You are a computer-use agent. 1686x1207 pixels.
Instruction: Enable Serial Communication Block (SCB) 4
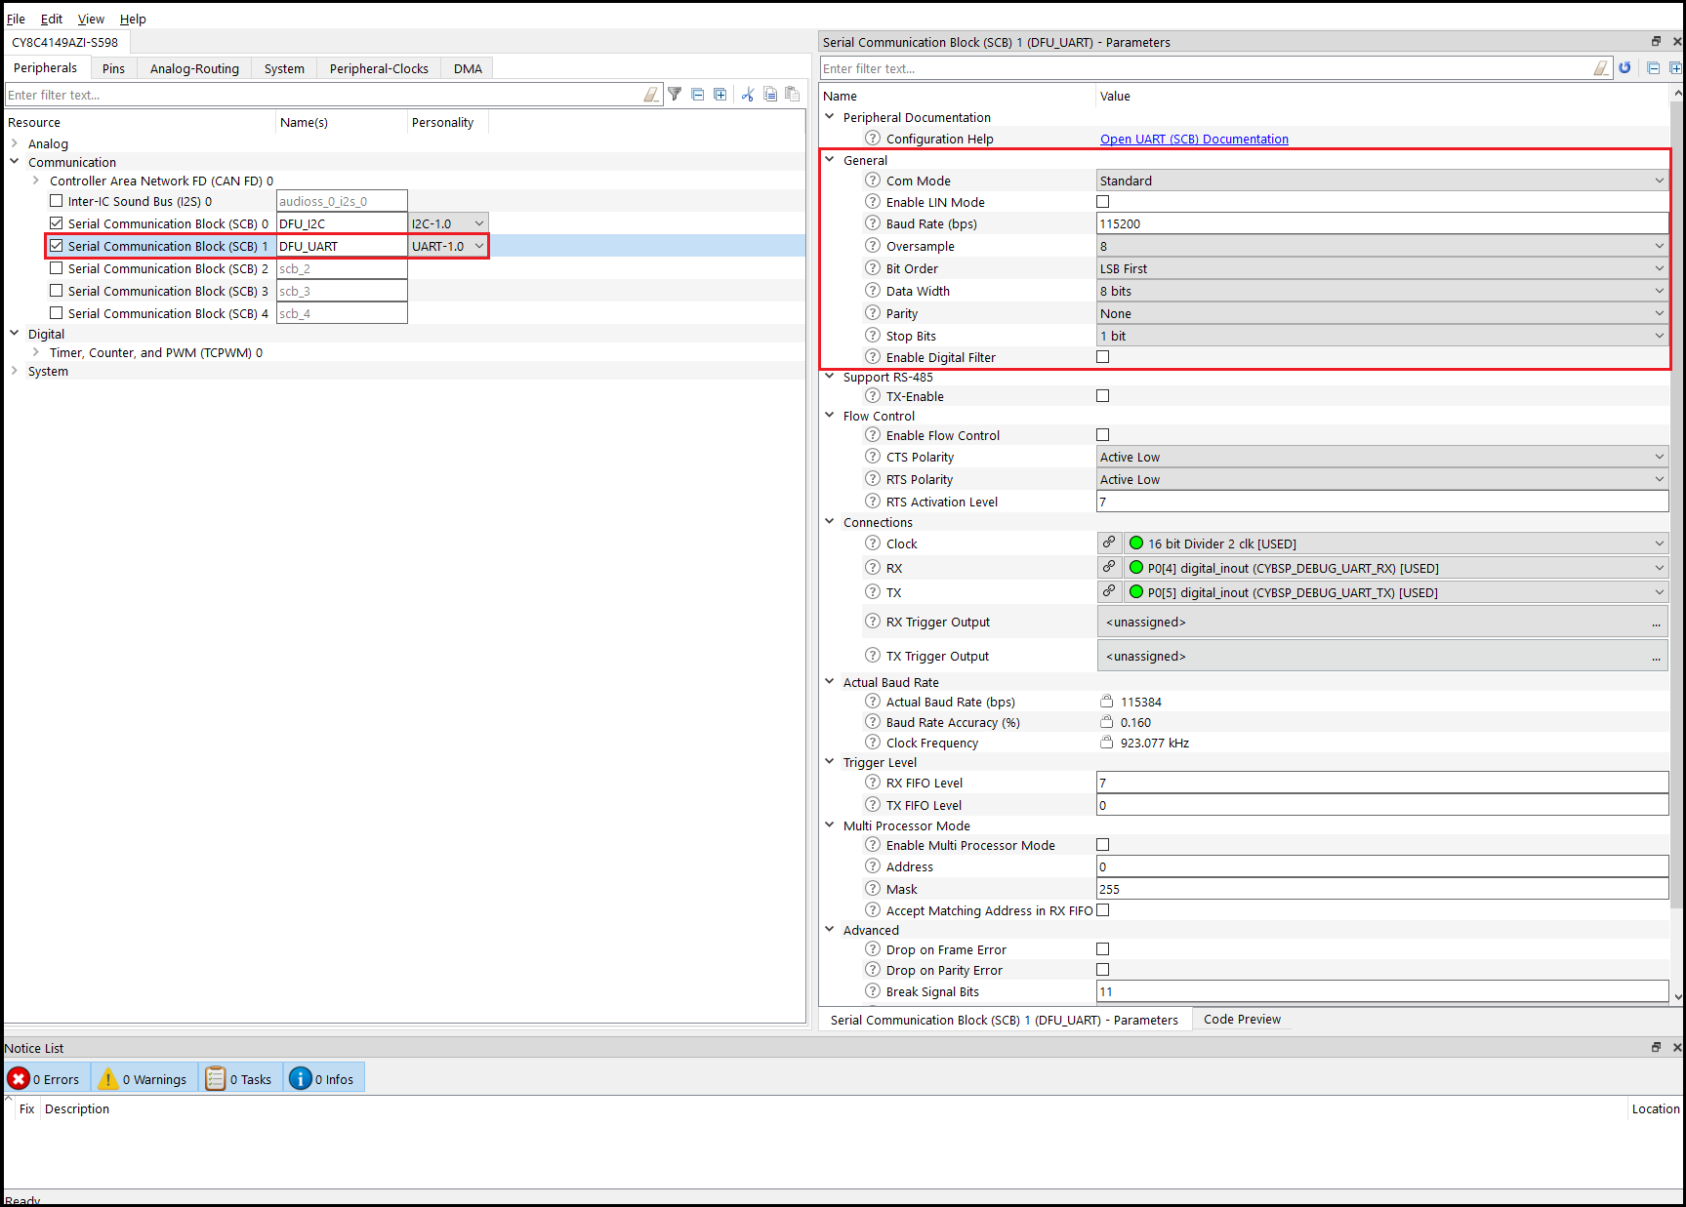tap(57, 313)
